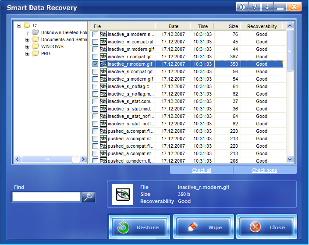Click the eye preview thumbnail image
The image size is (309, 245).
point(123,194)
